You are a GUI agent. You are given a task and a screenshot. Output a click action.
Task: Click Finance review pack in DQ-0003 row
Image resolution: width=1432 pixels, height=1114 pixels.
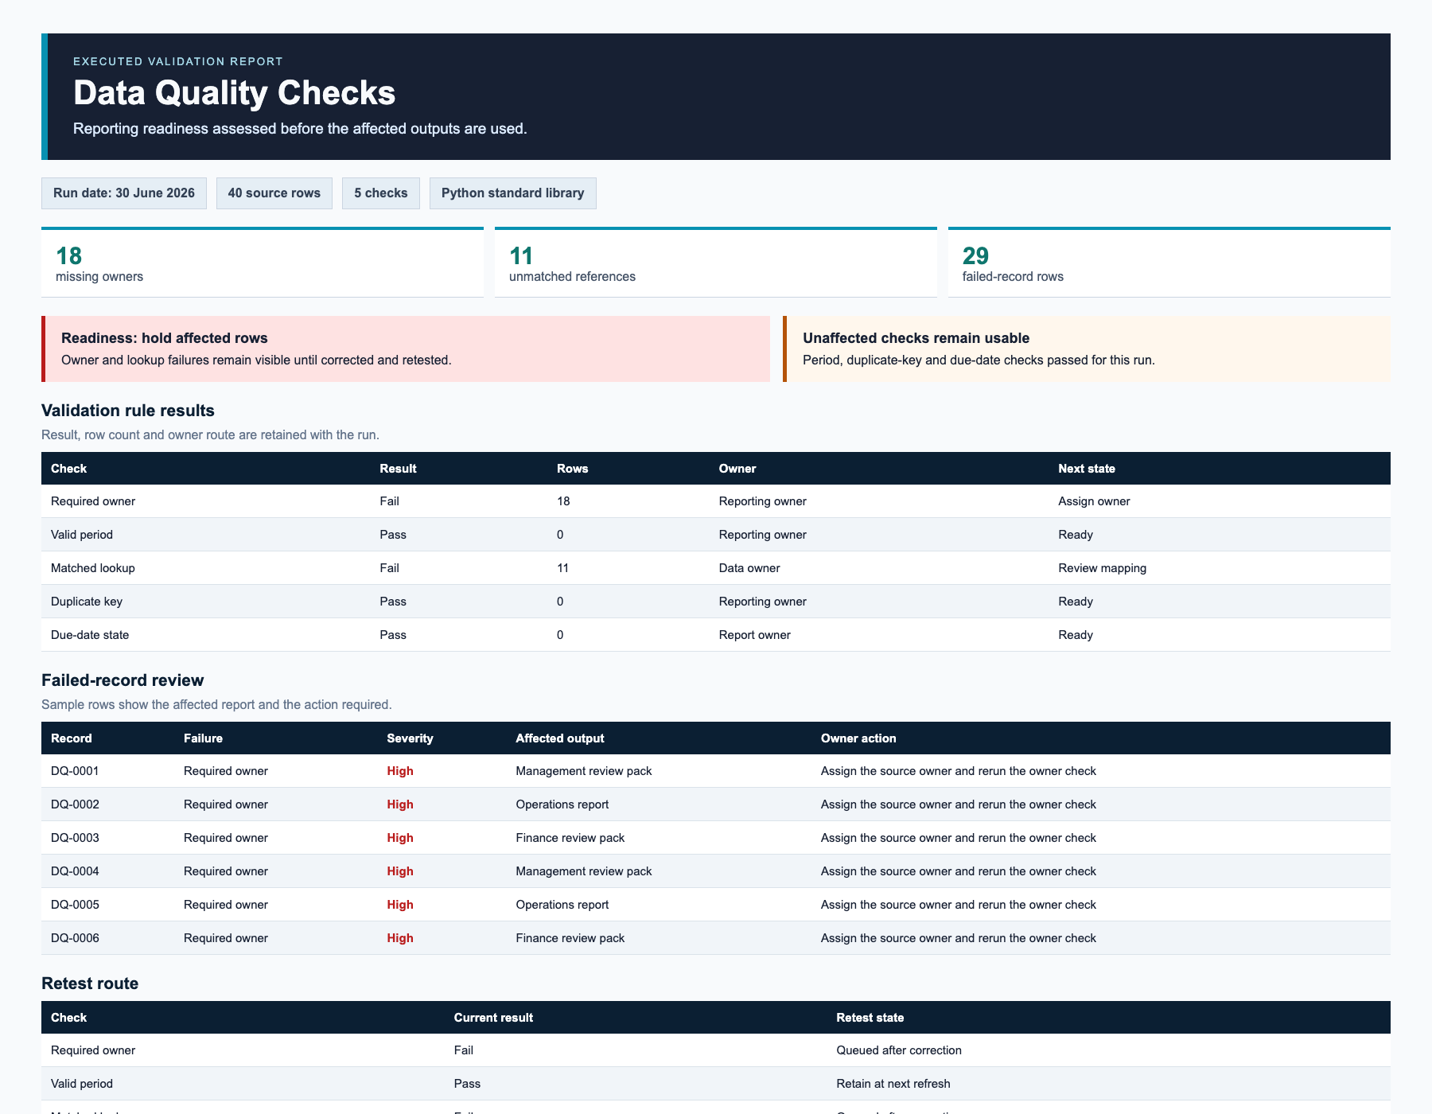pyautogui.click(x=570, y=838)
